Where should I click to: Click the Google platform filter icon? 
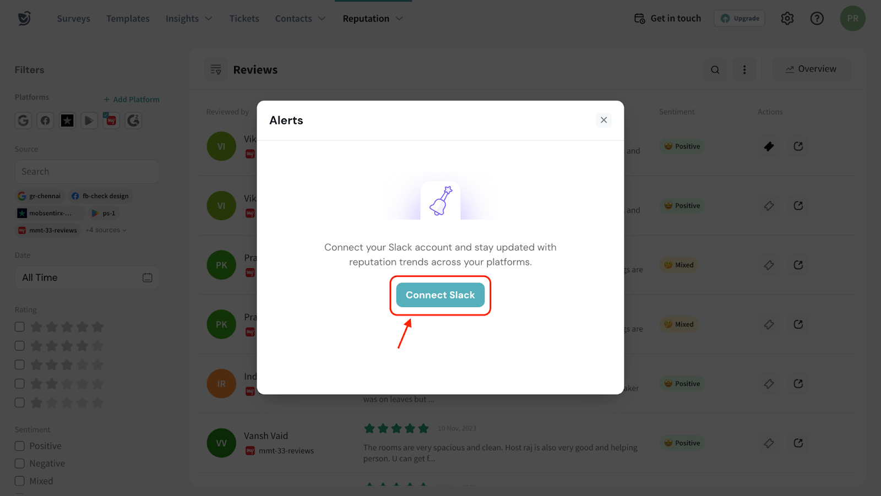point(23,121)
